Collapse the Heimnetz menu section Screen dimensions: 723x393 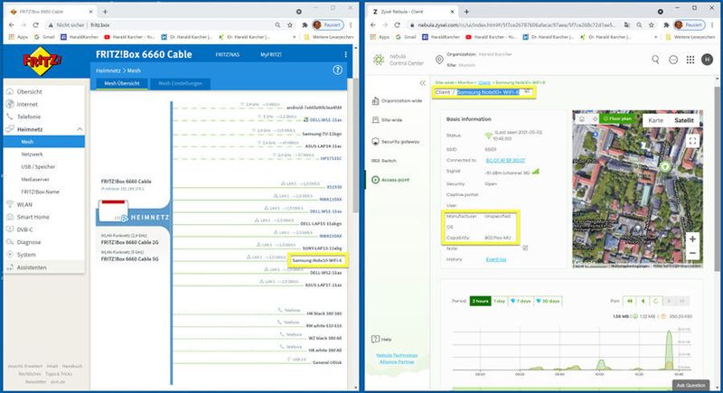[80, 129]
